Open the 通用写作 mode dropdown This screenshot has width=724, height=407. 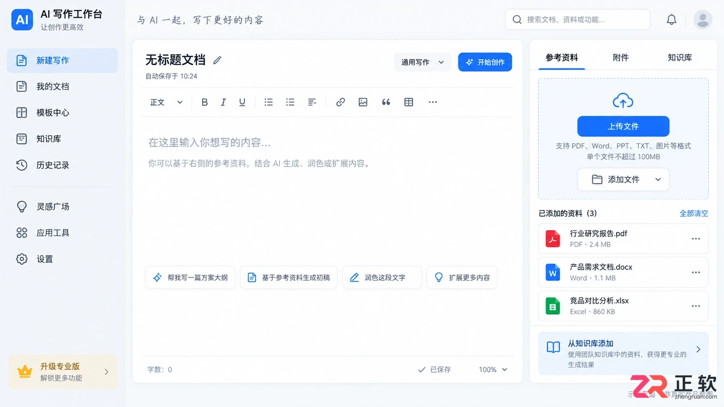422,62
